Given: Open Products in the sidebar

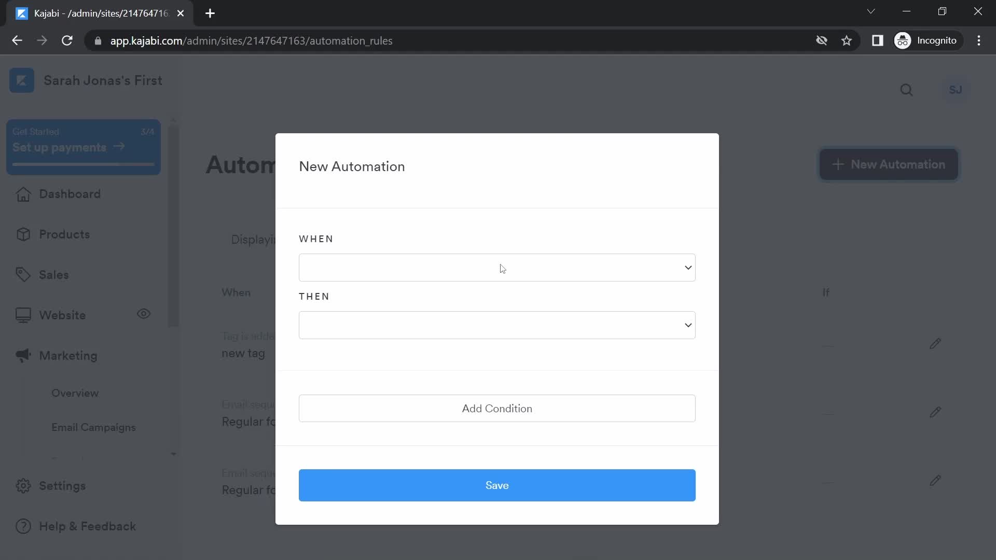Looking at the screenshot, I should tap(64, 234).
